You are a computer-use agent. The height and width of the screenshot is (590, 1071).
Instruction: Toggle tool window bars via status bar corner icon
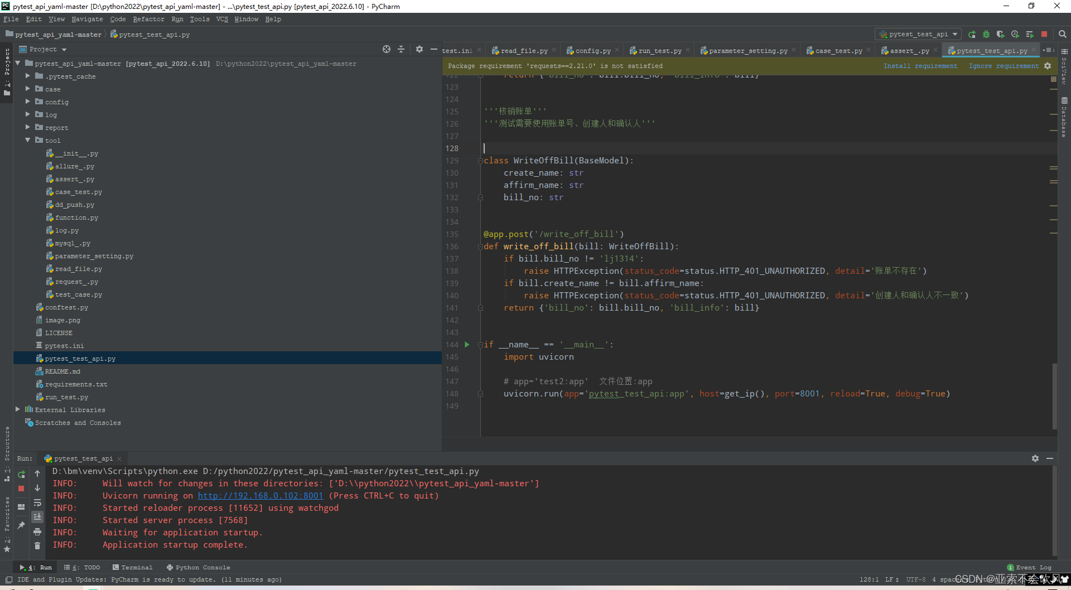(8, 580)
